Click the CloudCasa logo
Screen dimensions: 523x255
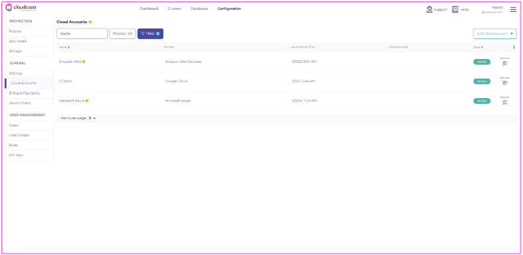21,7
